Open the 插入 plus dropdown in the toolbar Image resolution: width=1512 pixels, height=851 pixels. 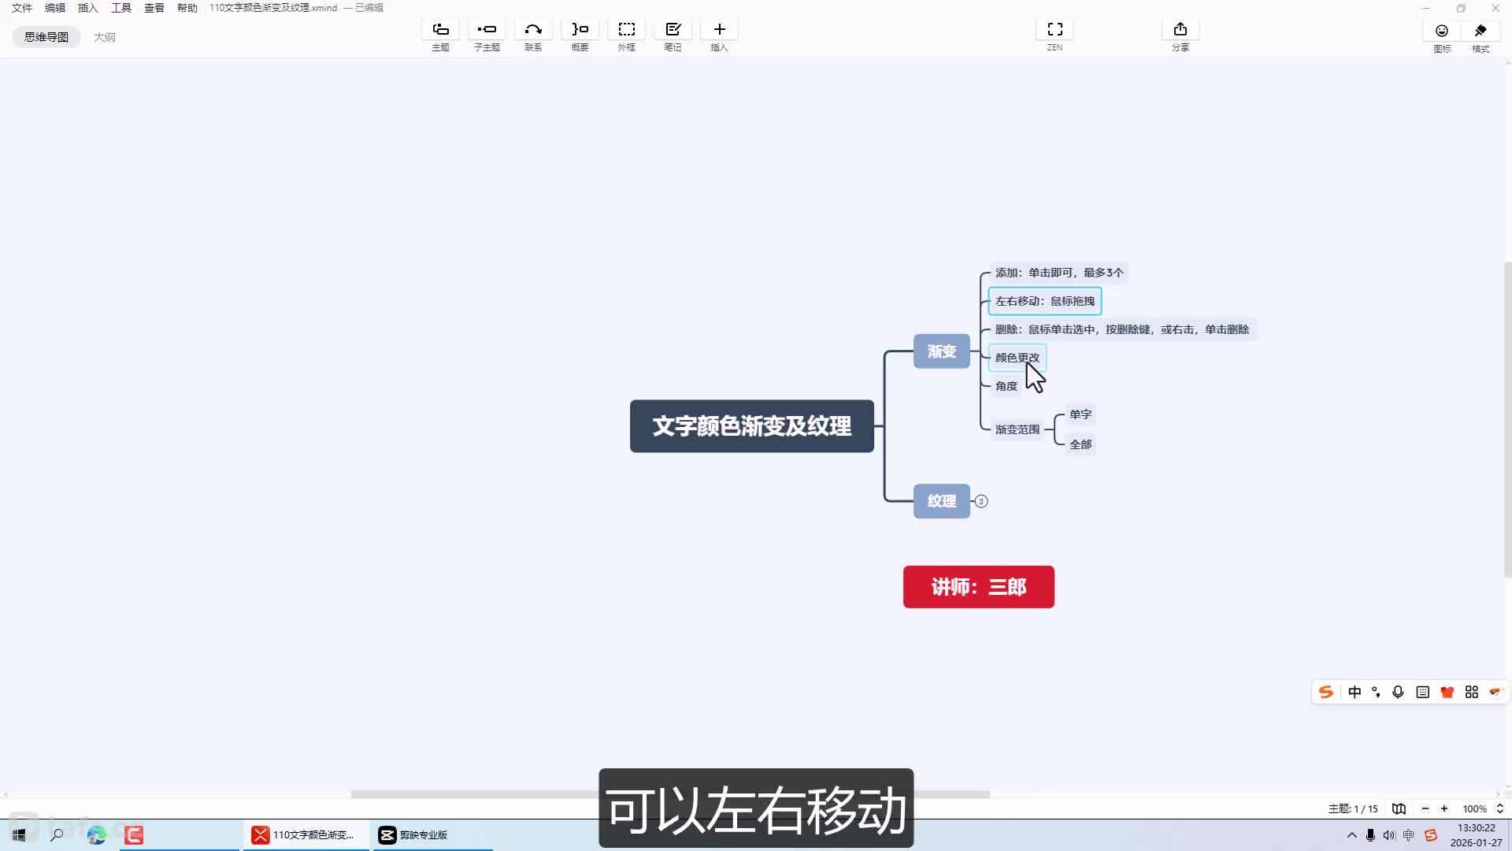point(719,30)
